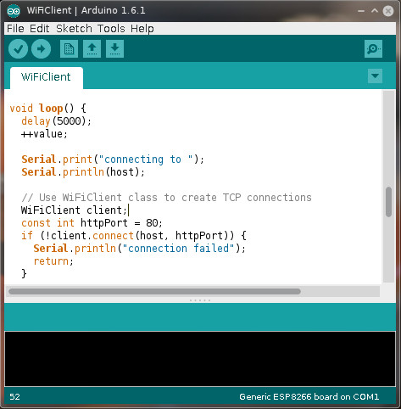Click the Arduino logo in title bar
The width and height of the screenshot is (401, 409).
click(14, 11)
